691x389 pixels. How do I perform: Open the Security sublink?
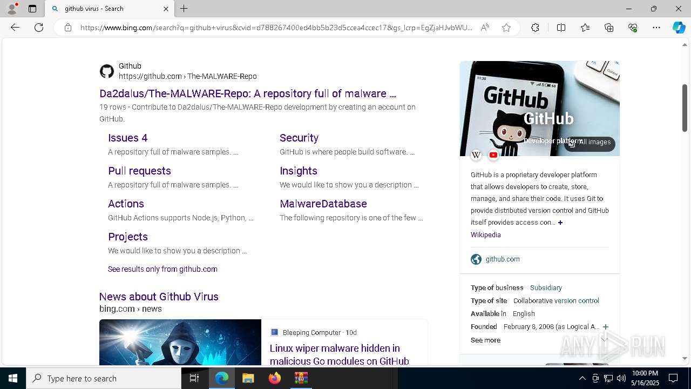(299, 138)
